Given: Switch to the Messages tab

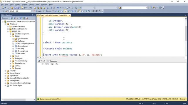Looking at the screenshot, I should (x=52, y=61).
